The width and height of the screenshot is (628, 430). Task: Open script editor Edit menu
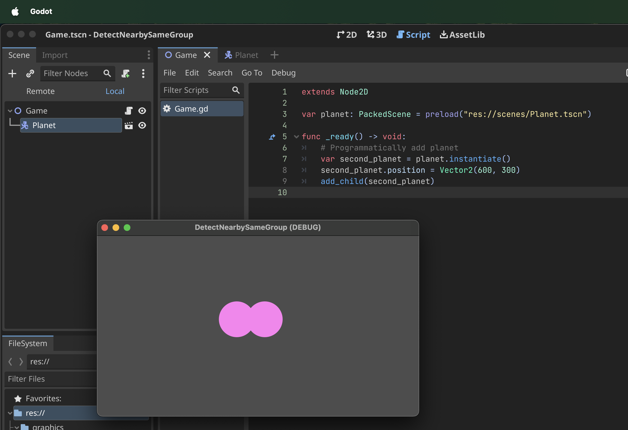coord(192,73)
